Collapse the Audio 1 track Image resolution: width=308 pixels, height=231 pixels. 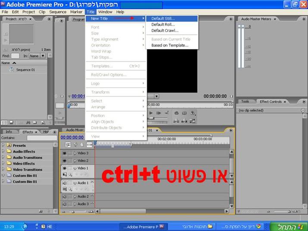[x=75, y=183]
